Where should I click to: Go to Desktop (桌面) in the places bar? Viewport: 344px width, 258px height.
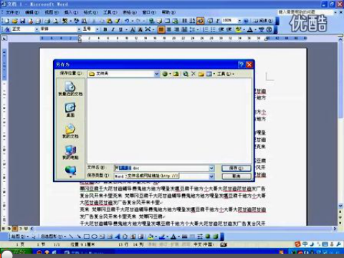[x=70, y=110]
